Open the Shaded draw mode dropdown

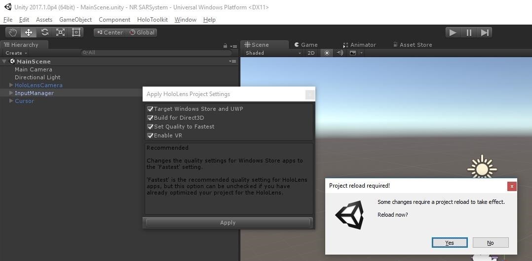tap(273, 53)
